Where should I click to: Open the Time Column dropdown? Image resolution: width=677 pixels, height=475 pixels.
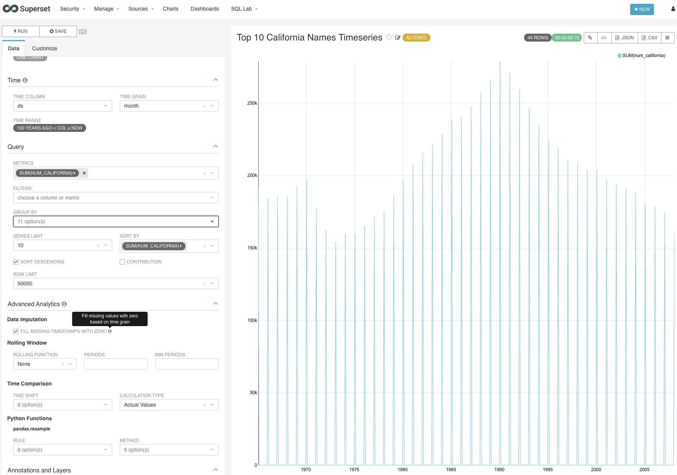pos(63,106)
